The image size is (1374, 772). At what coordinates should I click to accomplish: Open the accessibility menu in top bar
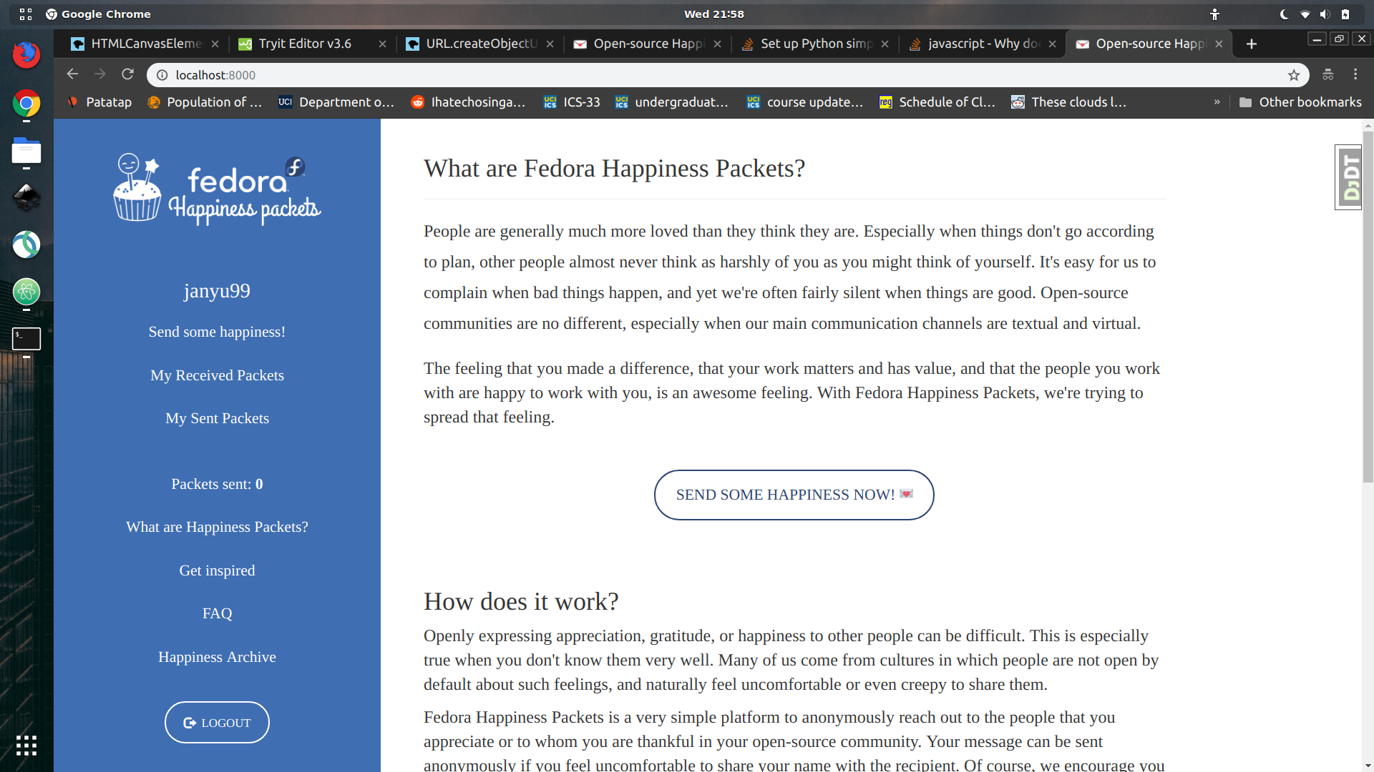pos(1214,14)
